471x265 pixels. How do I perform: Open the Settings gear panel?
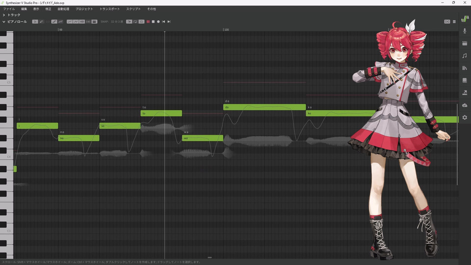465,117
